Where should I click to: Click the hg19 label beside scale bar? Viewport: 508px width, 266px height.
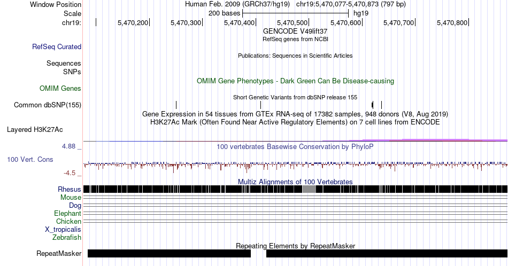tap(360, 13)
